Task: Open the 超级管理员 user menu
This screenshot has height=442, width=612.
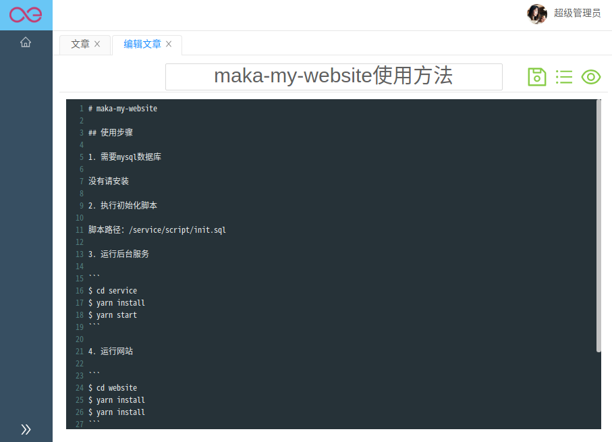Action: tap(578, 13)
